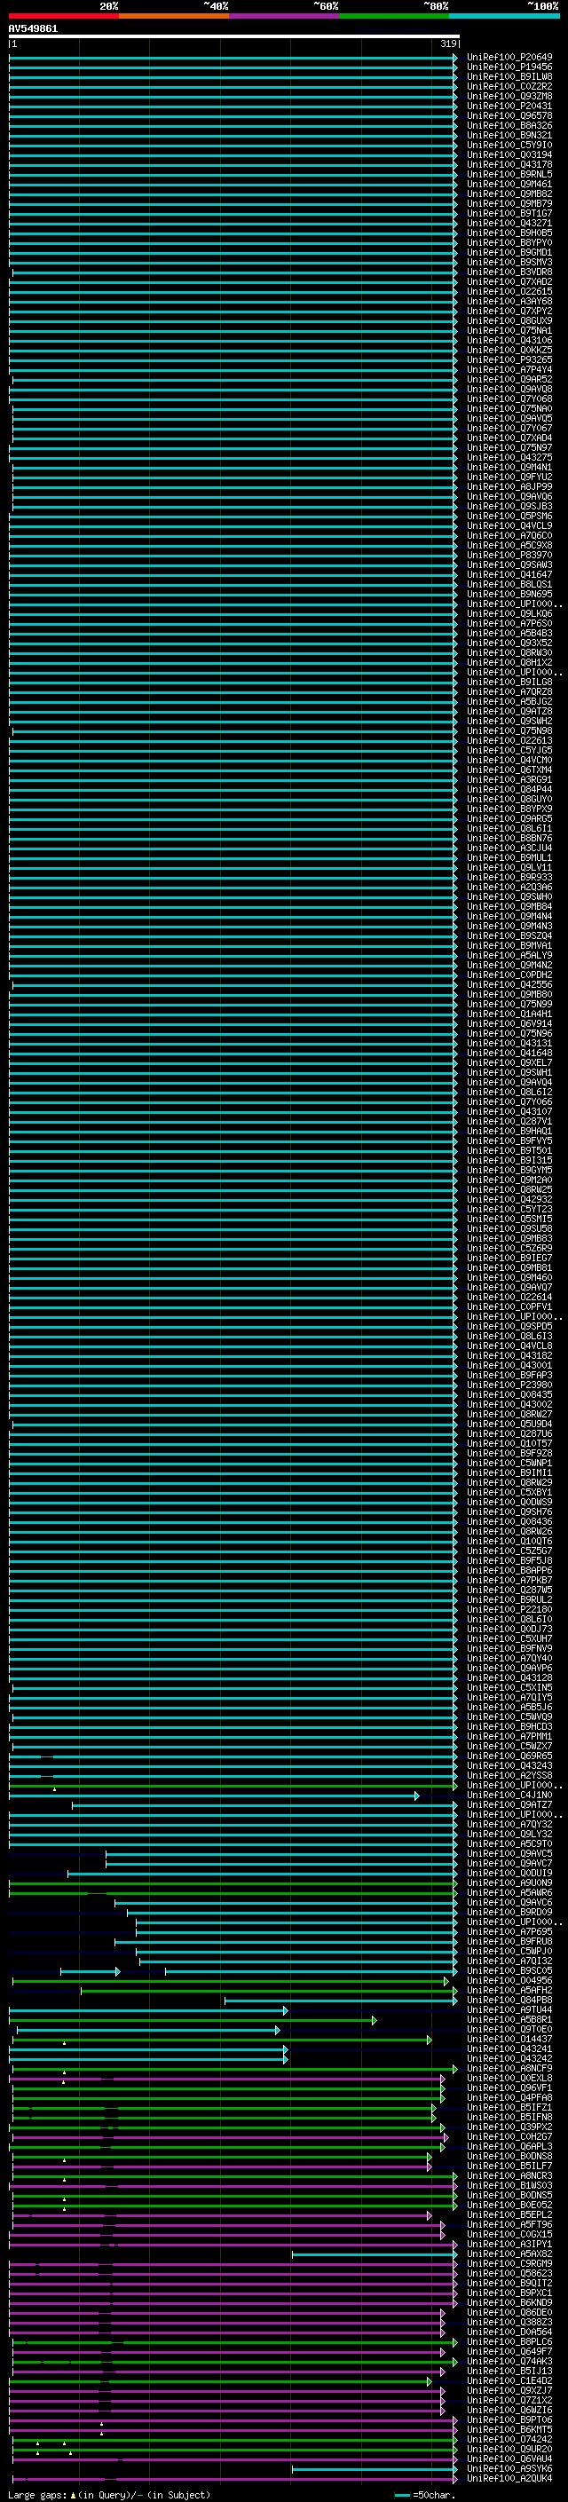Click the query end position 319
Viewport: 568px width, 2502px height.
[447, 43]
